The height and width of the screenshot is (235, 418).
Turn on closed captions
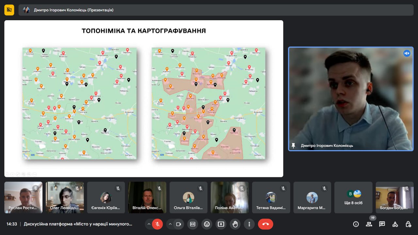(193, 224)
